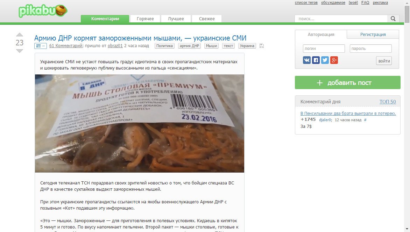The image size is (410, 232).
Task: Open the ТОП 50 link
Action: pos(388,102)
